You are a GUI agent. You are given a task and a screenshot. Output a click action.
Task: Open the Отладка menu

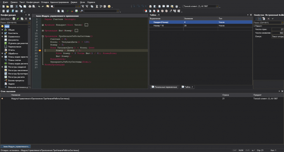[x=45, y=2]
